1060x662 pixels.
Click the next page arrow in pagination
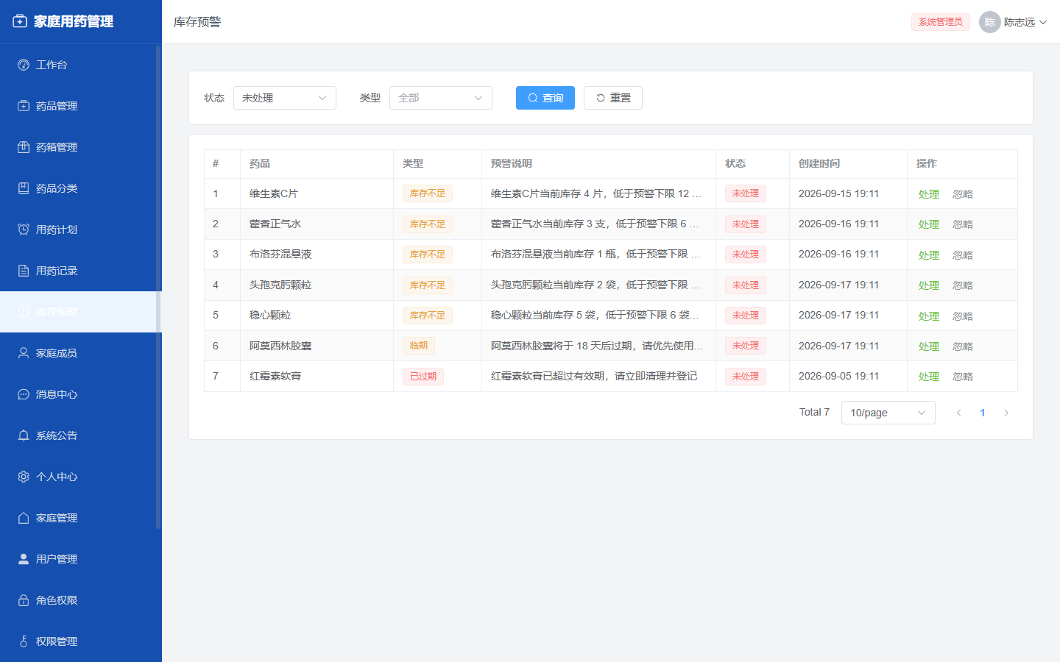coord(1006,413)
